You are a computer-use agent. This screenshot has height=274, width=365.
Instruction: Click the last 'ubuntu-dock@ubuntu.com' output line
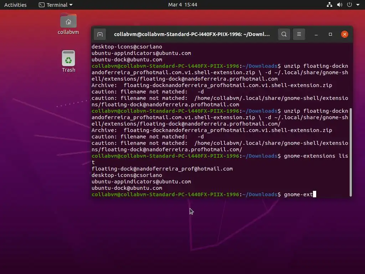[x=127, y=188]
